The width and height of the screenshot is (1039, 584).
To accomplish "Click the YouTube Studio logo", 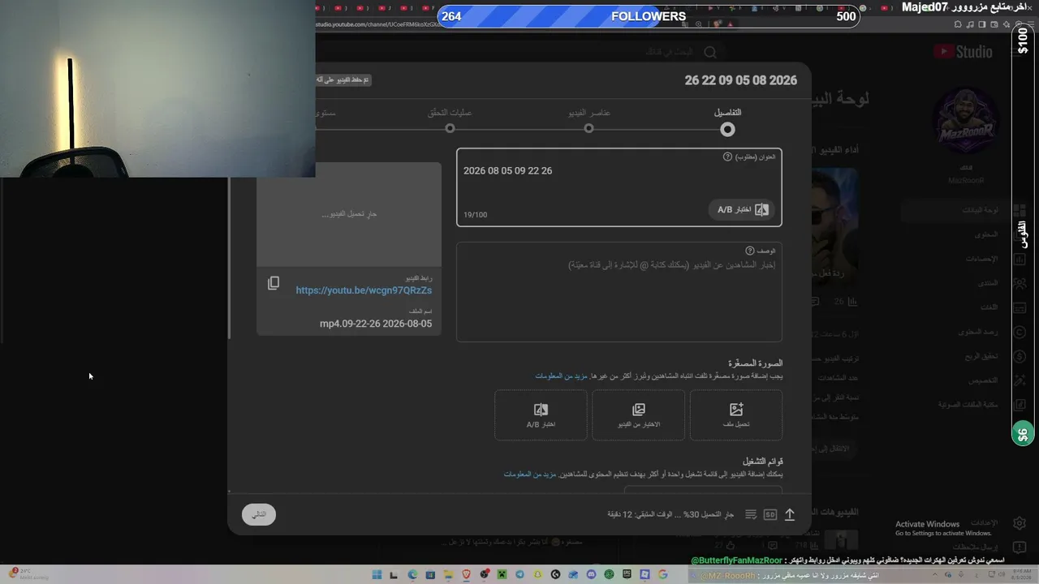I will 963,52.
